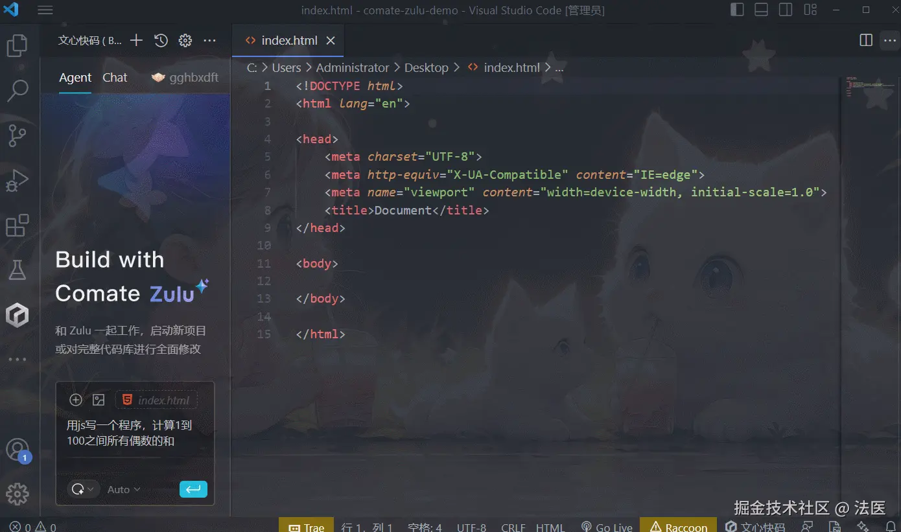Screen dimensions: 901x532
Task: Open the errors and warnings status item
Action: pyautogui.click(x=32, y=527)
